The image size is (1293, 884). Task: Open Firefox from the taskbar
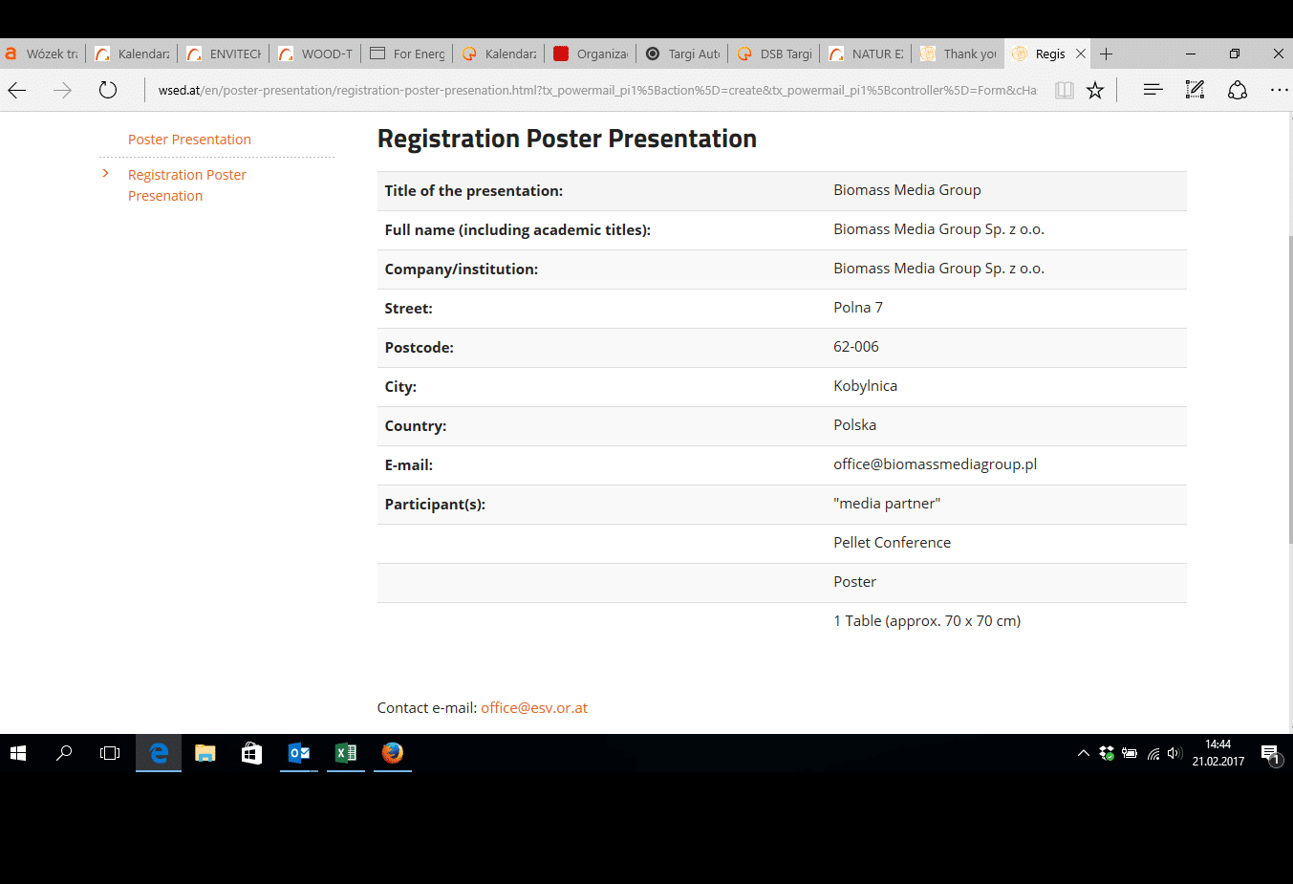coord(392,753)
